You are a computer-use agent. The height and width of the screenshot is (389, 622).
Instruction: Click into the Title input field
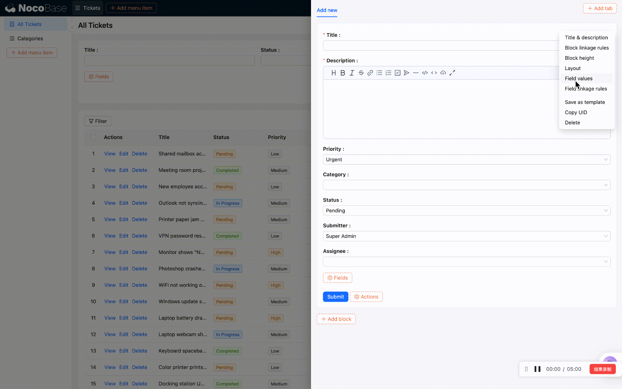440,46
